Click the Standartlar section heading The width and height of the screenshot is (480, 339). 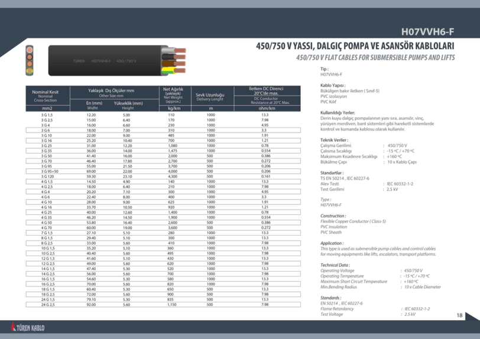point(332,172)
